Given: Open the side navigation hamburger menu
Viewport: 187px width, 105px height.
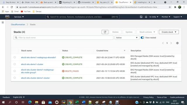Looking at the screenshot, I should (3, 22).
